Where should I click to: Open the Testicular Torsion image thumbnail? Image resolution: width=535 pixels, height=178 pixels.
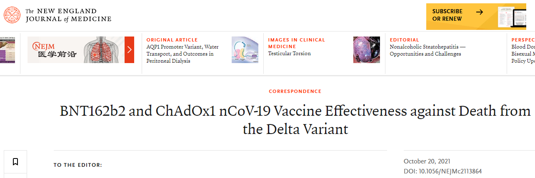tap(367, 50)
